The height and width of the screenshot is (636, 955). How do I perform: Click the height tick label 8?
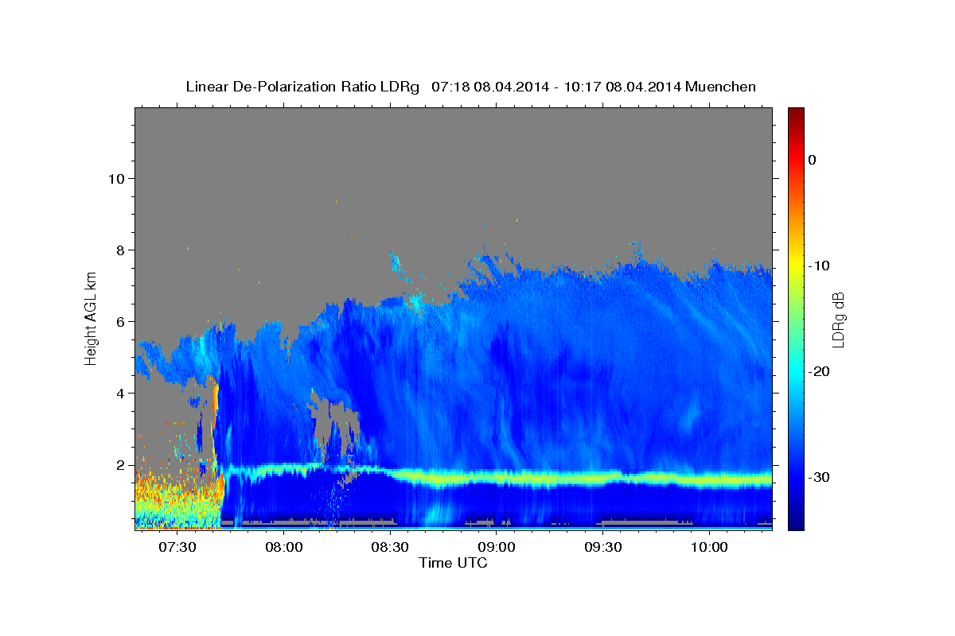(x=120, y=250)
